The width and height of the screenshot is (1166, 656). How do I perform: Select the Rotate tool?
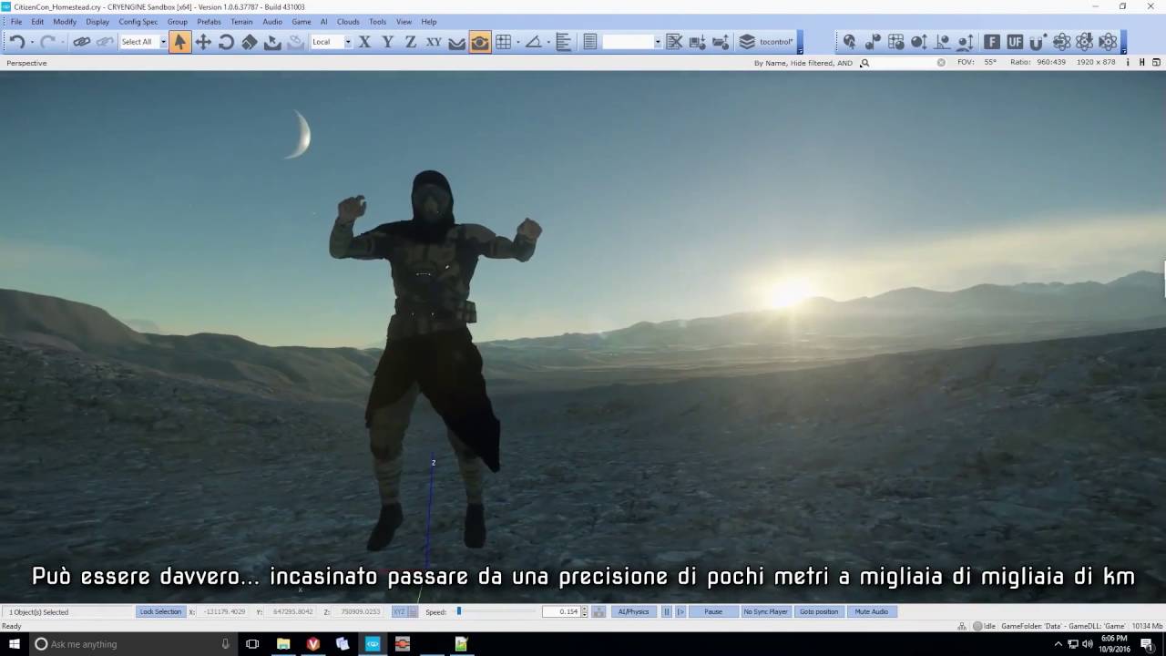point(226,42)
